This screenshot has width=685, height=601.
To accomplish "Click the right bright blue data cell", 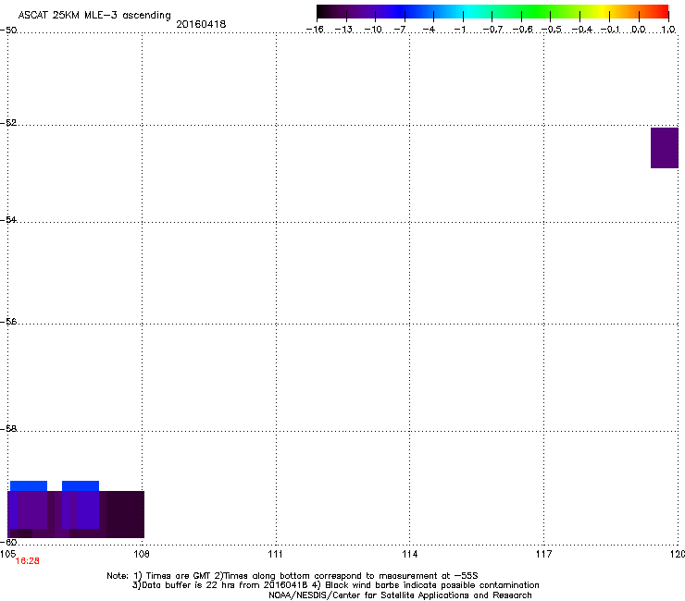I will click(81, 485).
